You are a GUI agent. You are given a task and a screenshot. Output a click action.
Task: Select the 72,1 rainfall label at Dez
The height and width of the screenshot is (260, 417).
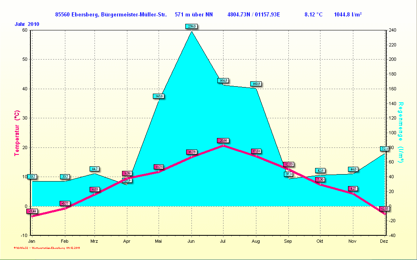coord(385,149)
